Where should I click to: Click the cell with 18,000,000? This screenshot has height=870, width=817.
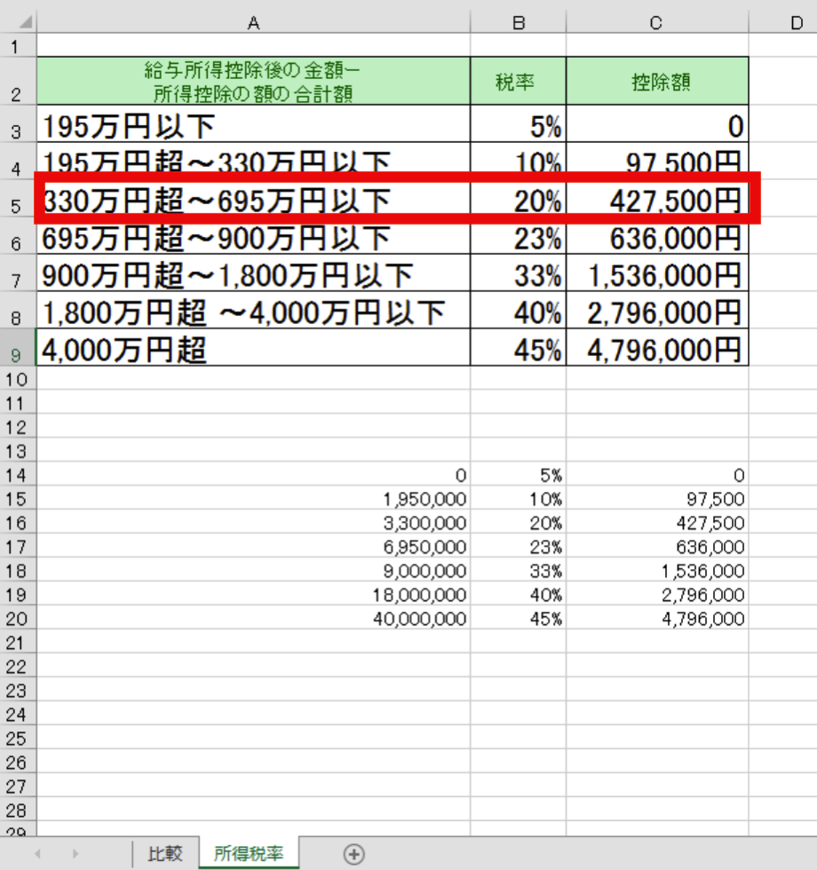(x=253, y=595)
